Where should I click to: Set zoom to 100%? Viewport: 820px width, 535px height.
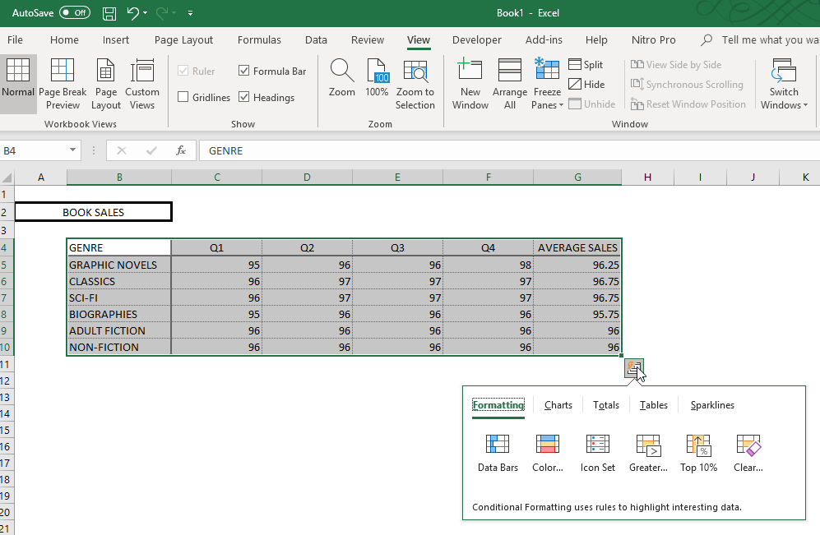(377, 78)
